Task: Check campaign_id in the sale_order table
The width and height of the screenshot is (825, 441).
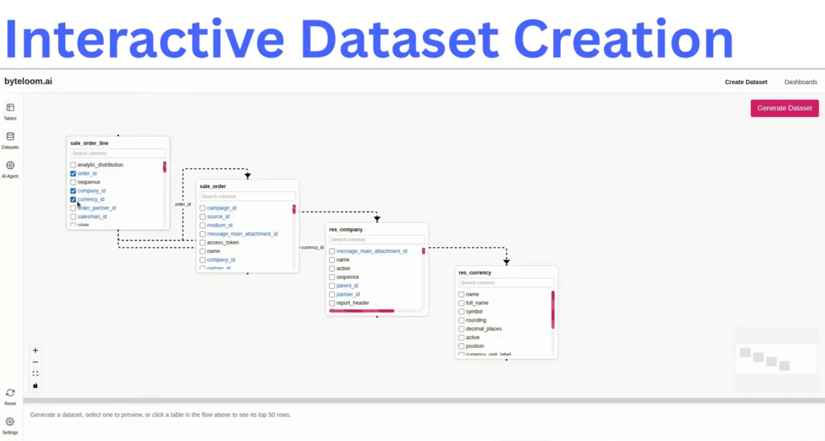Action: pos(202,208)
